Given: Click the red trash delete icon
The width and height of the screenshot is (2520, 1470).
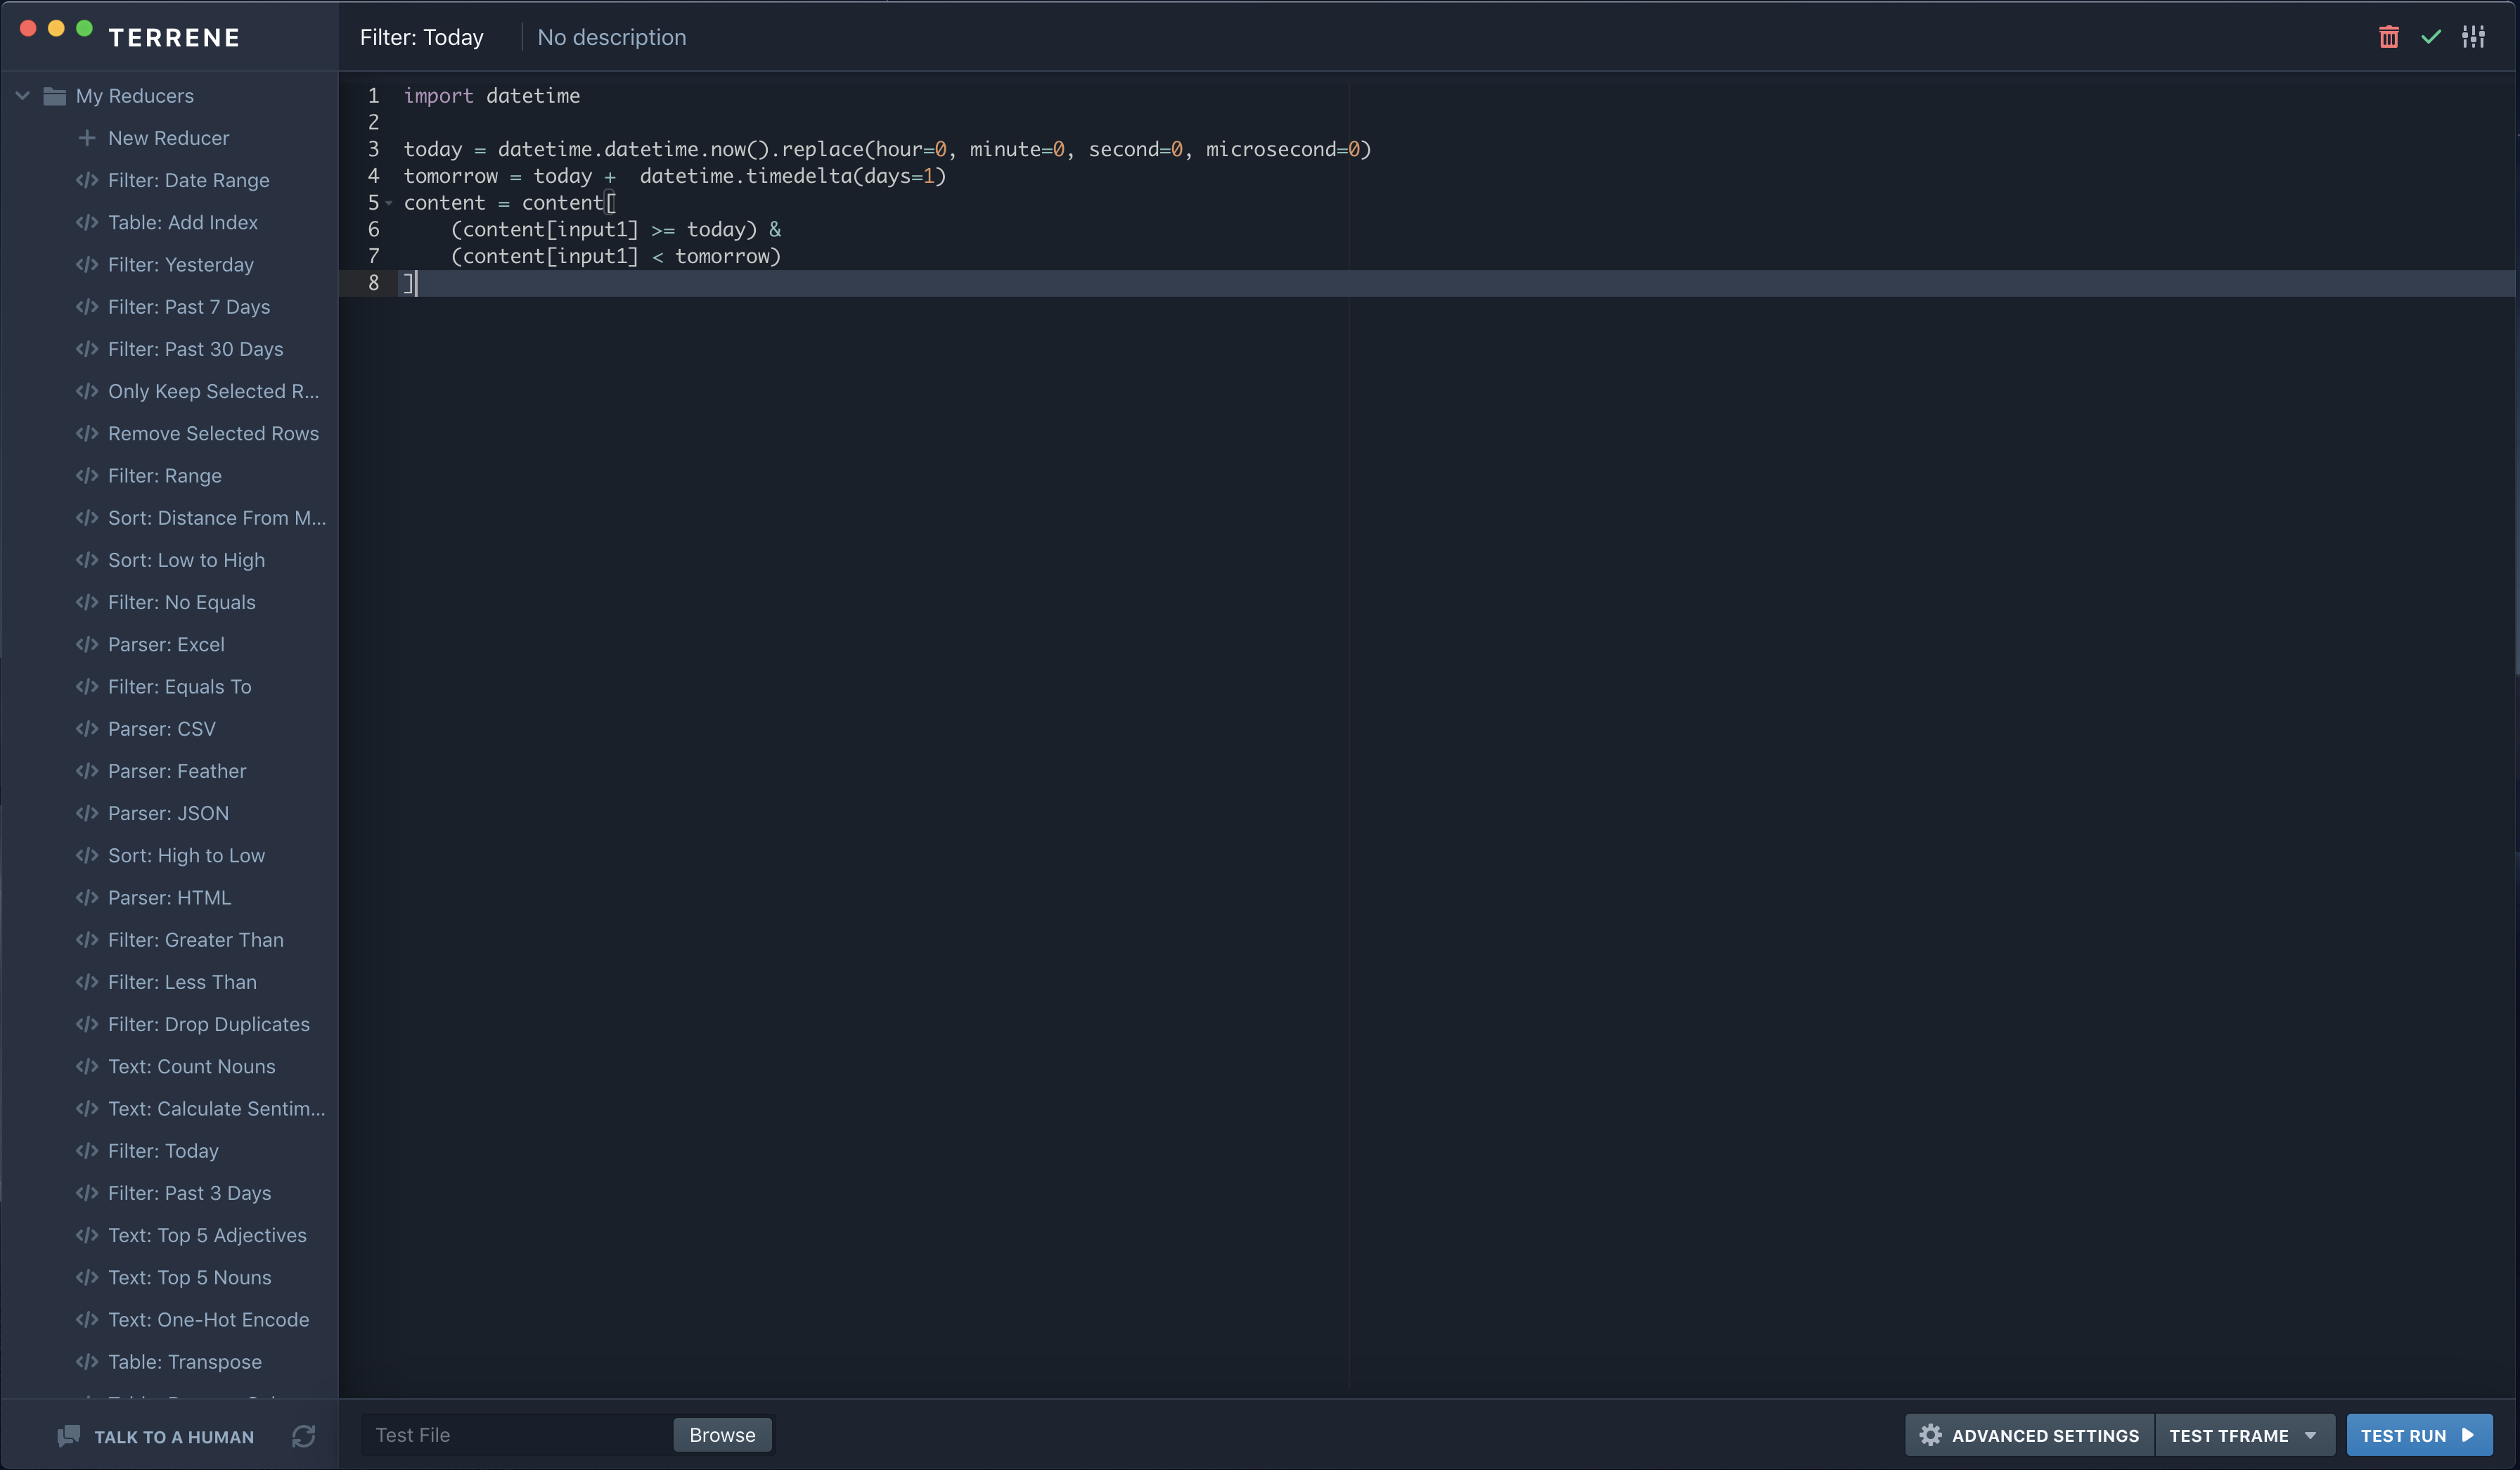Looking at the screenshot, I should [x=2388, y=37].
